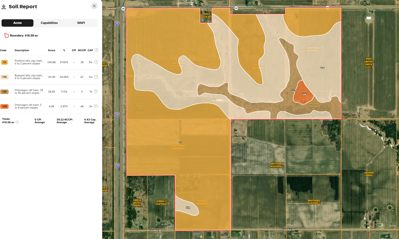
Task: Click the help icon on the 10B row
Action: coord(96,106)
